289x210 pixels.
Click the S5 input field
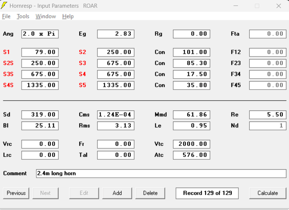[x=116, y=86]
